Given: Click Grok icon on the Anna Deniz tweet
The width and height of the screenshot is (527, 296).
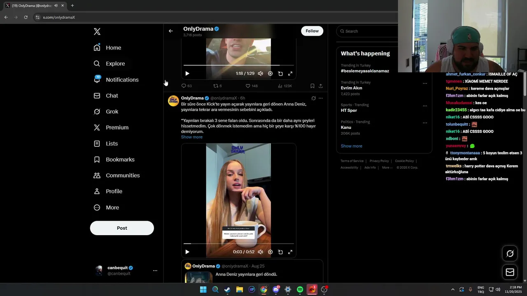Looking at the screenshot, I should tap(313, 98).
